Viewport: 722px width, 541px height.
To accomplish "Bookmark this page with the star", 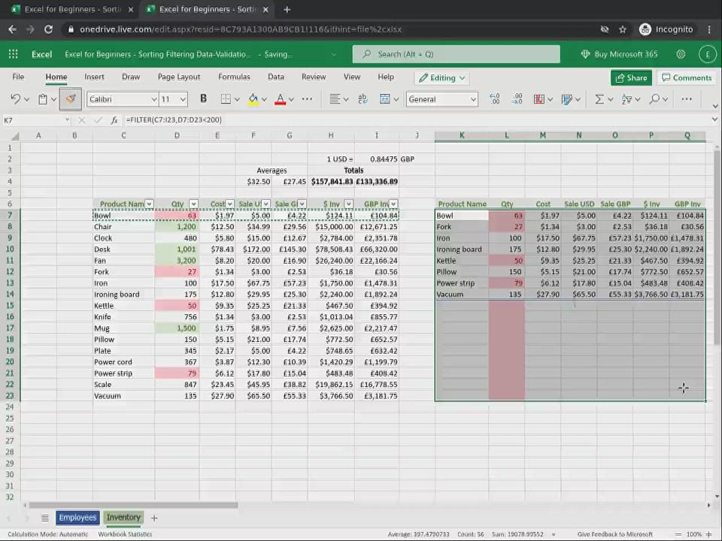I will pos(623,29).
